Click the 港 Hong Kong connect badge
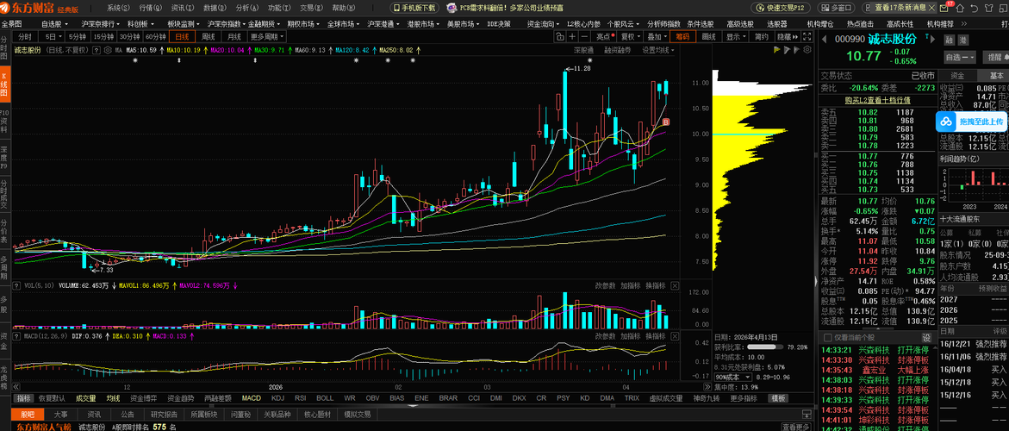Screen dimensions: 1009x431 962,40
